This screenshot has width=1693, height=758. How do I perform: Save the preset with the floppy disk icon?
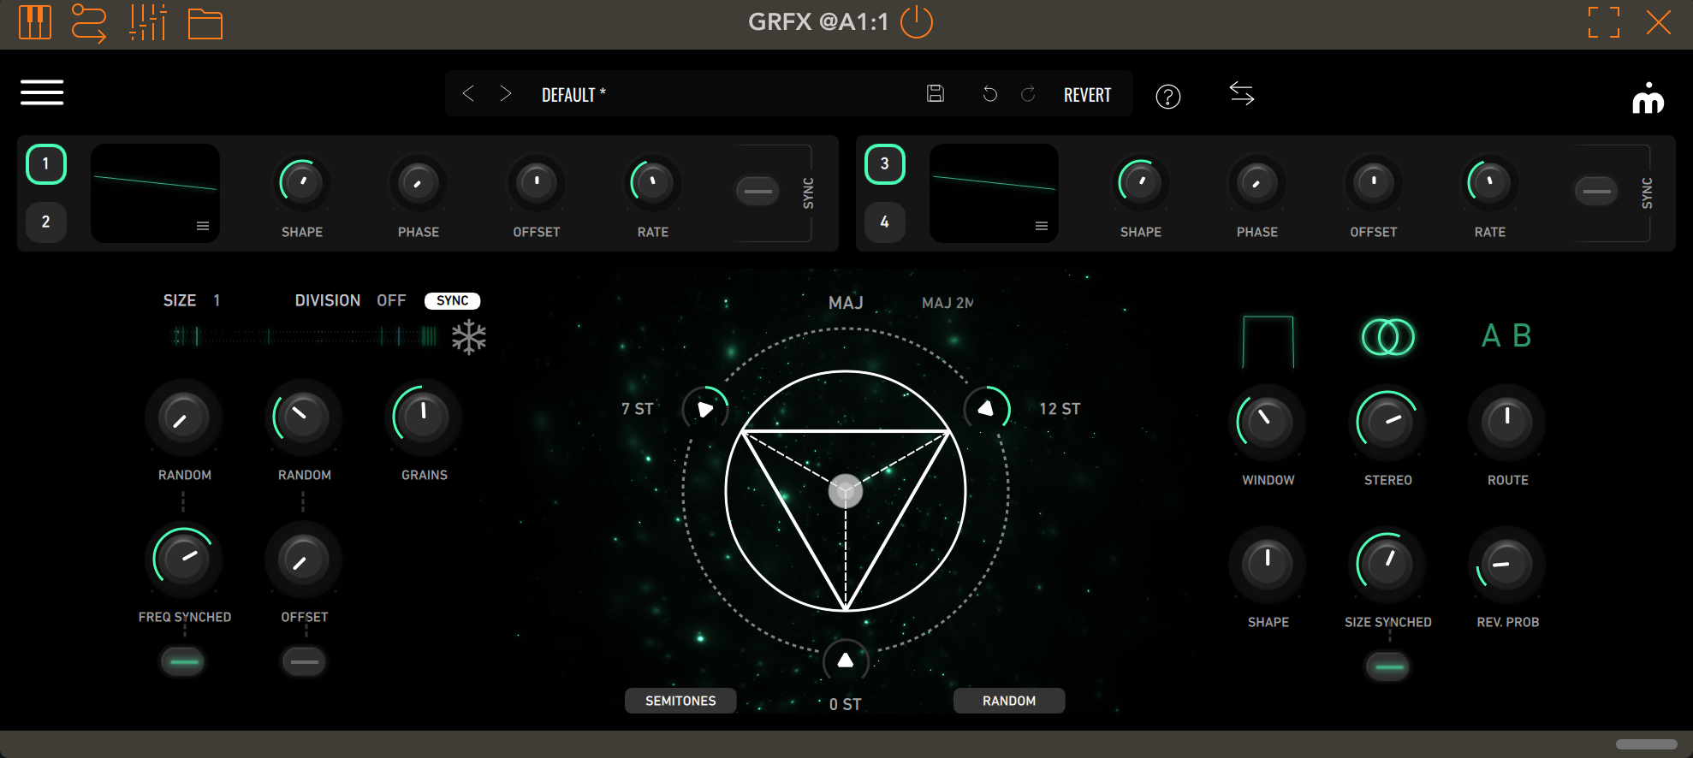[936, 94]
